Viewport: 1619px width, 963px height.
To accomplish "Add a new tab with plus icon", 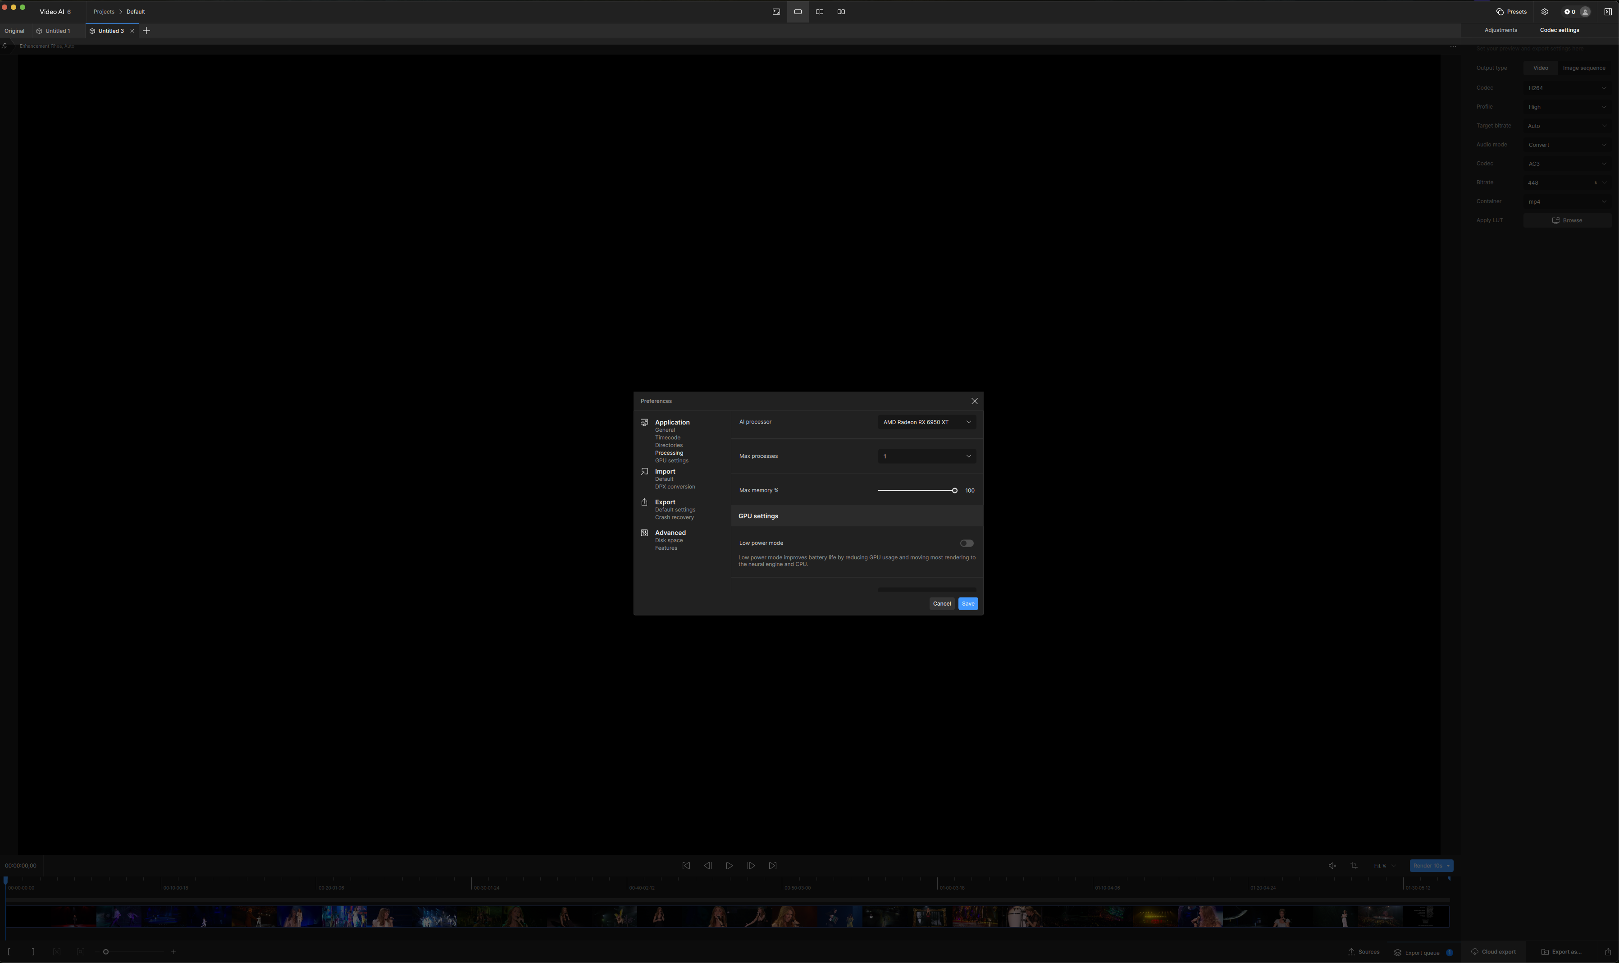I will pos(146,31).
